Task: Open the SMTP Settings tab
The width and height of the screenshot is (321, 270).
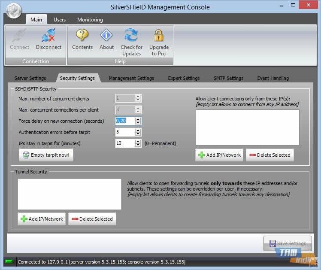Action: [228, 78]
